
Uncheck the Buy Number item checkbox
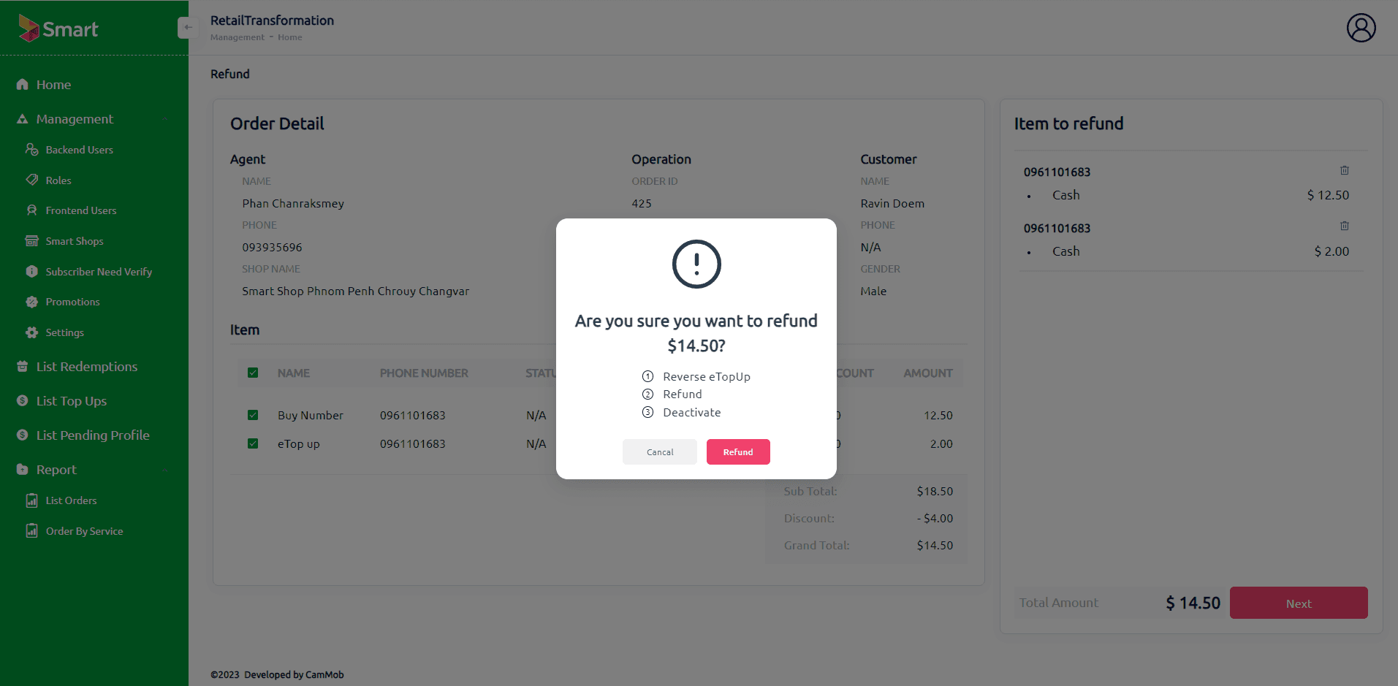tap(253, 415)
